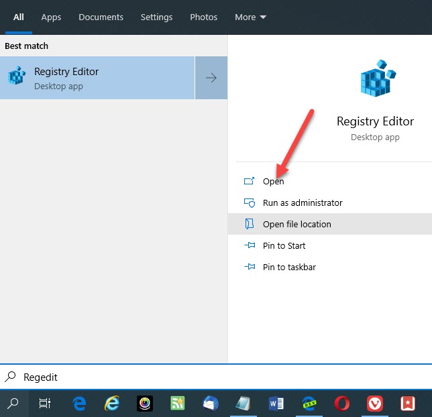Choose Open file location

click(330, 224)
